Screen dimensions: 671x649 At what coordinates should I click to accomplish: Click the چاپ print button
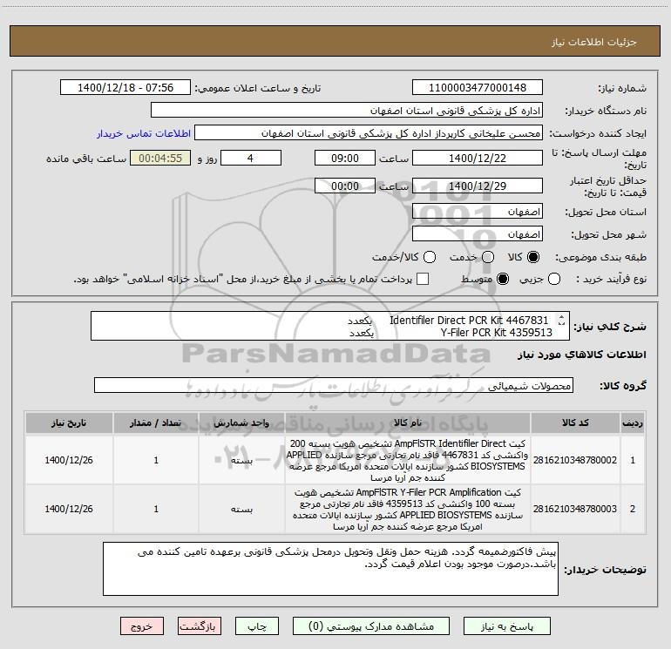click(257, 626)
